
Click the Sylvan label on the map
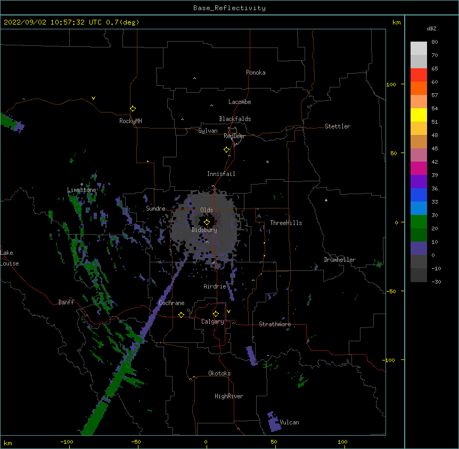tap(208, 131)
